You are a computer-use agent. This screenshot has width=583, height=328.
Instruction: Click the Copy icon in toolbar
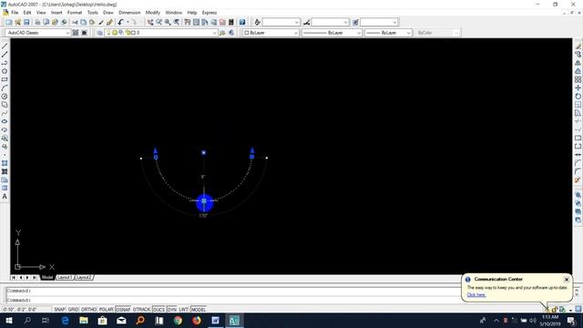click(x=83, y=22)
